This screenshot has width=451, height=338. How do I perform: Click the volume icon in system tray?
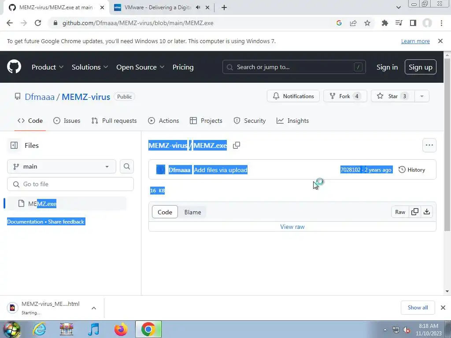(407, 330)
